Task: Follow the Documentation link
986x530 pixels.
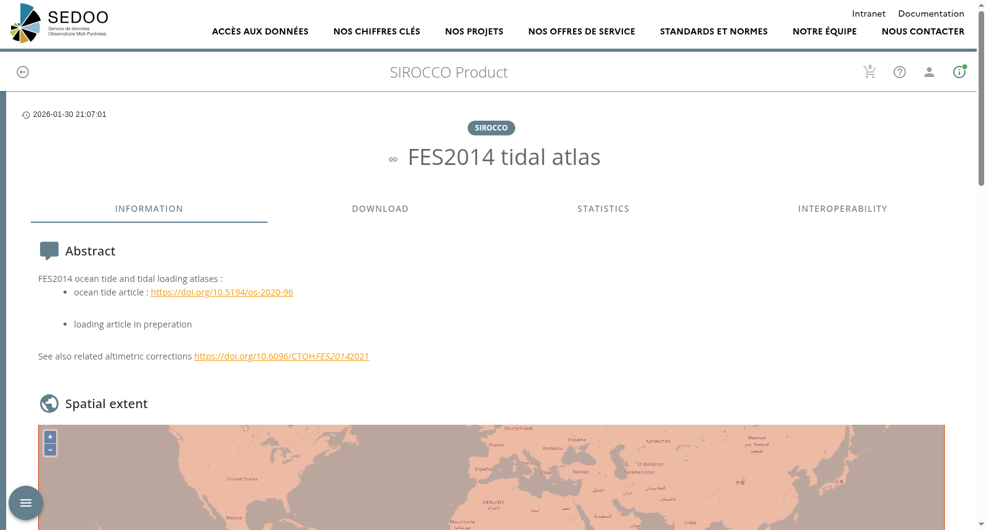Action: click(x=931, y=14)
